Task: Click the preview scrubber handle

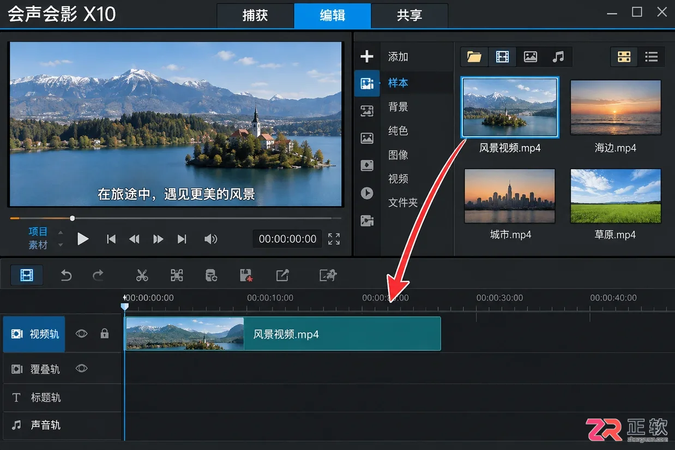Action: click(x=72, y=218)
